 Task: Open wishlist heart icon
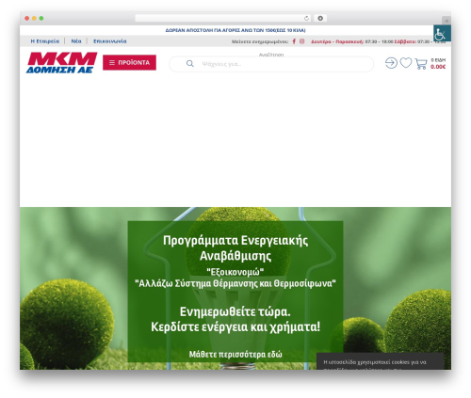click(x=406, y=63)
